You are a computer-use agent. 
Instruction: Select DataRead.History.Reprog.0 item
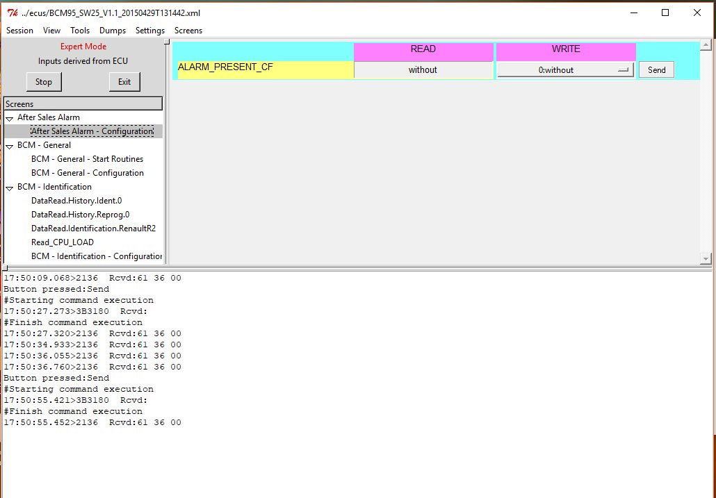click(x=81, y=215)
